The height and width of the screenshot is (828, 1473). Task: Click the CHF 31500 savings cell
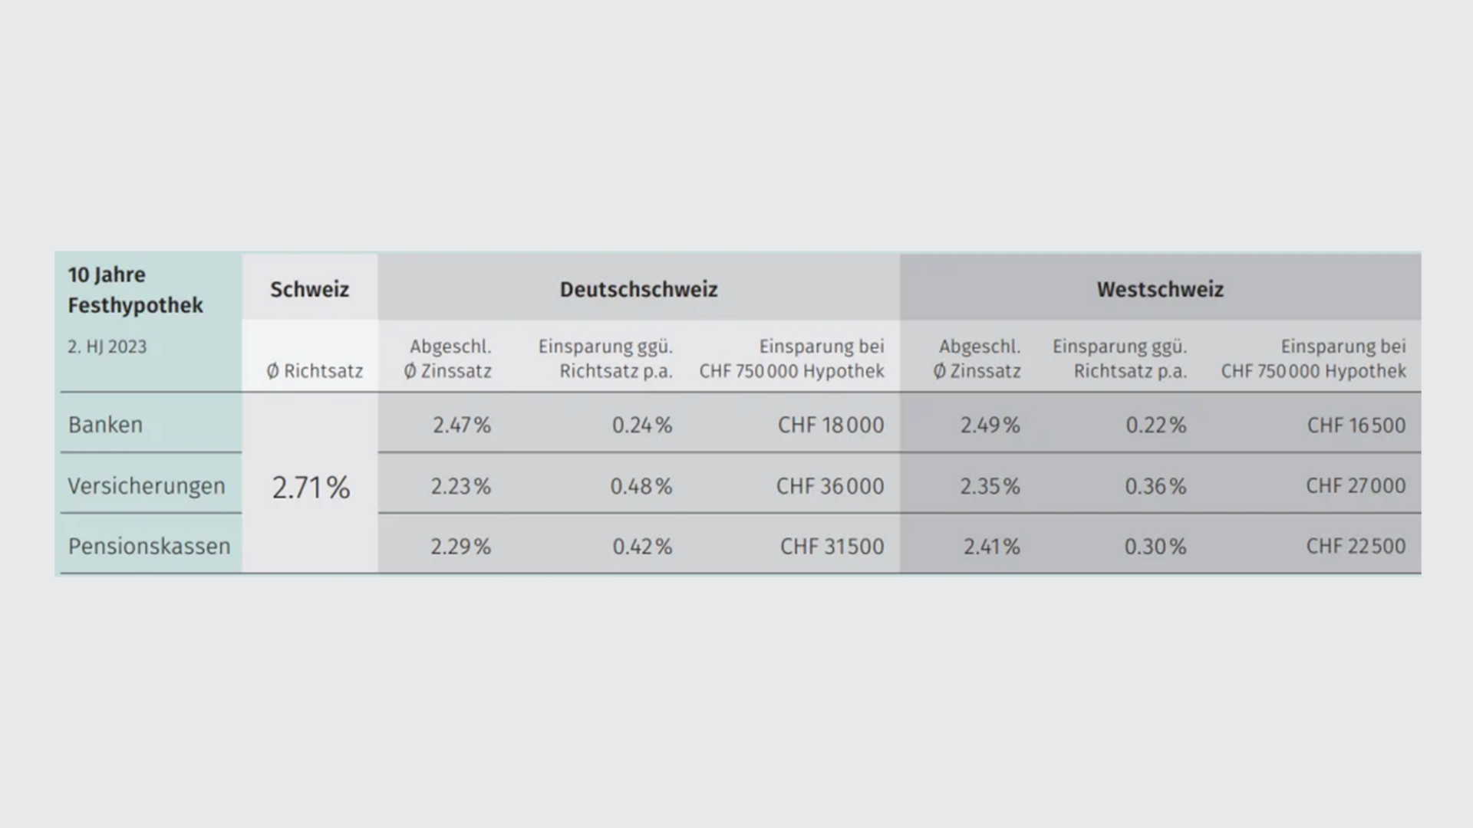pyautogui.click(x=832, y=547)
